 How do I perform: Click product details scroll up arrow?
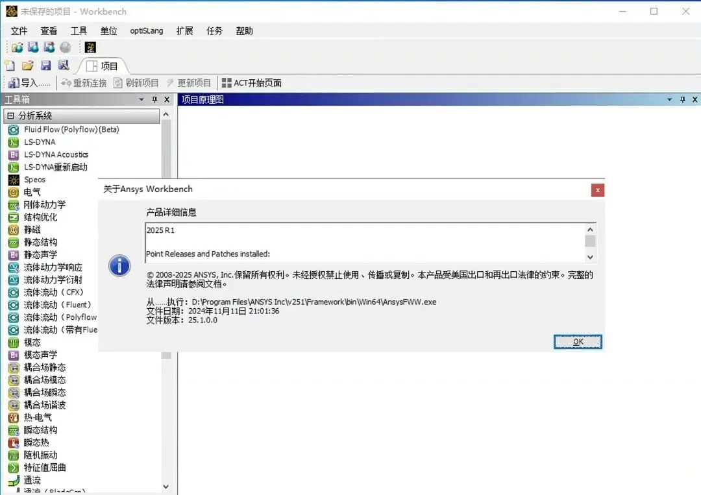click(590, 230)
